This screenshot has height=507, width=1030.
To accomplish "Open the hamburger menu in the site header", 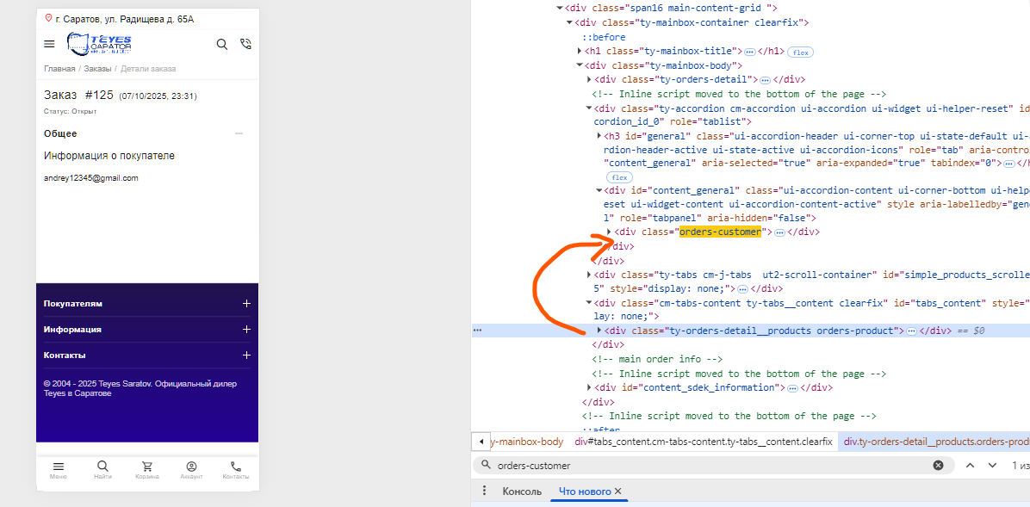I will pos(49,44).
